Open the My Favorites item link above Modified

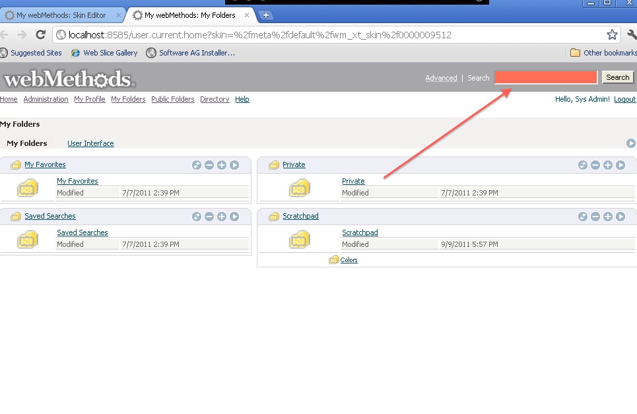[77, 181]
